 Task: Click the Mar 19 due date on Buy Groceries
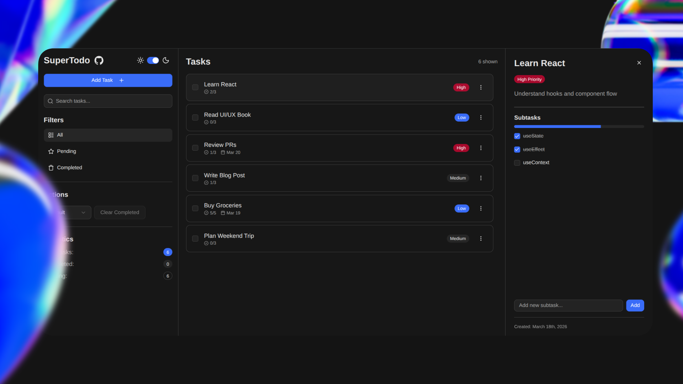coord(231,213)
